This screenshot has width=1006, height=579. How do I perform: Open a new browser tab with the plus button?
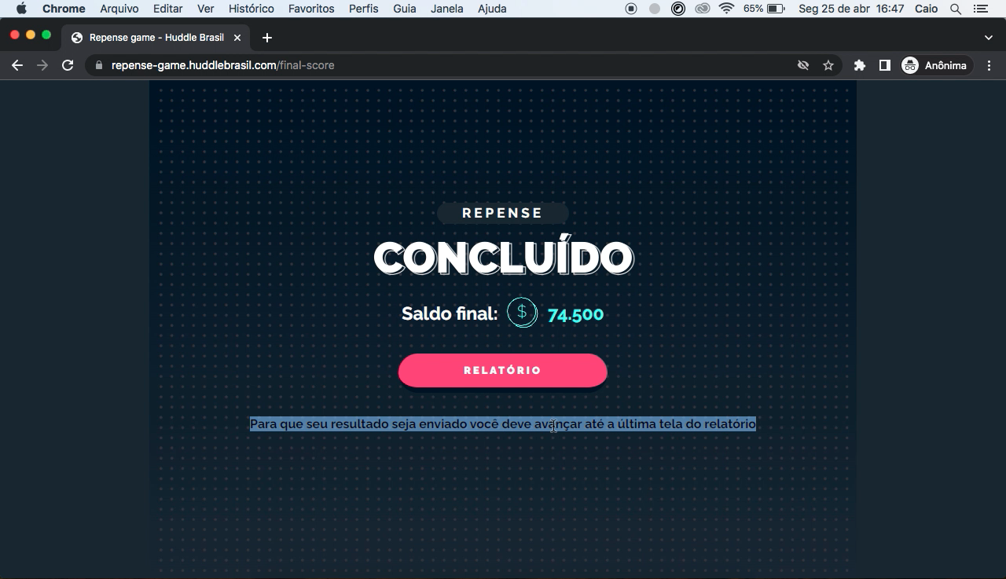pyautogui.click(x=266, y=37)
